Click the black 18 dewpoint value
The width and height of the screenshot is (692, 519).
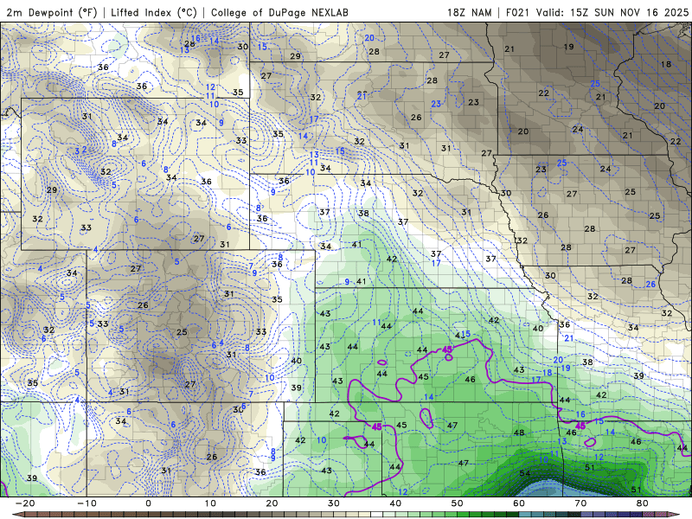click(x=666, y=64)
